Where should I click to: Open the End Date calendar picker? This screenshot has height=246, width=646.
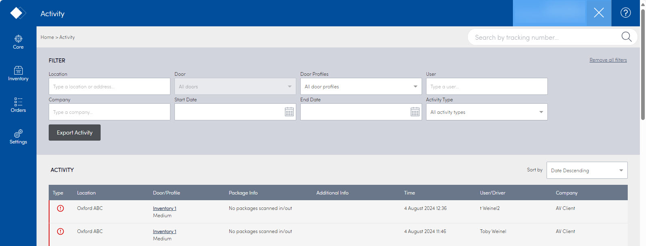click(415, 112)
